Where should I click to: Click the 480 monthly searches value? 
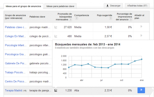[70, 36]
